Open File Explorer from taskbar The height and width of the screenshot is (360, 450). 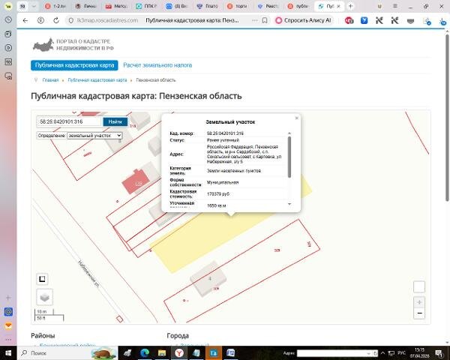162,353
